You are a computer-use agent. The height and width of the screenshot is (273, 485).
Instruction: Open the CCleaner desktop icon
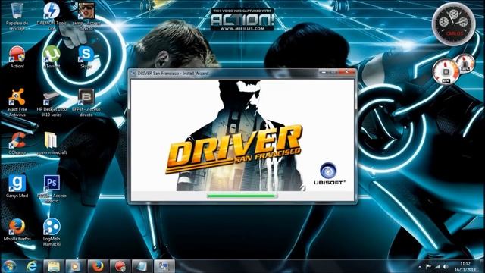[17, 143]
